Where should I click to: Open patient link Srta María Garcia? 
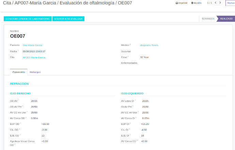pyautogui.click(x=32, y=45)
